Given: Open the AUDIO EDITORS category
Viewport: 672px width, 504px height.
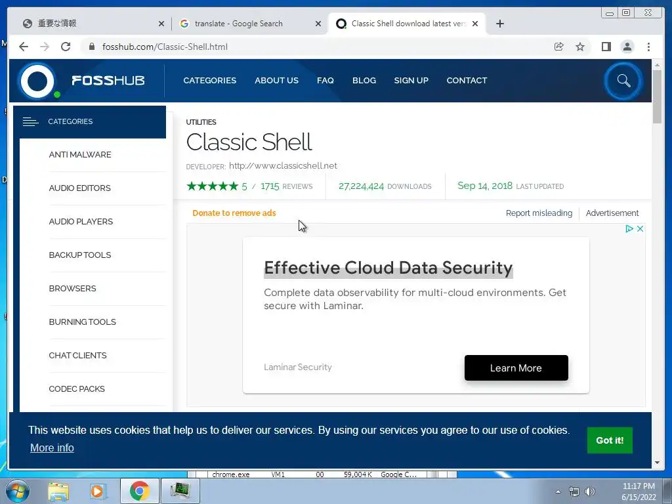Looking at the screenshot, I should tap(79, 188).
